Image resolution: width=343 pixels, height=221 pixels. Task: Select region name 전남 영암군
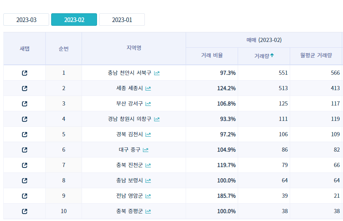[x=129, y=196]
